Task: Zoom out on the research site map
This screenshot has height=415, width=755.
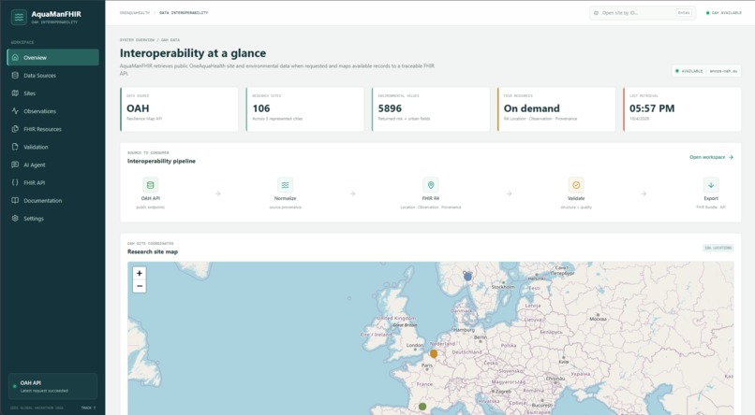Action: [x=140, y=286]
